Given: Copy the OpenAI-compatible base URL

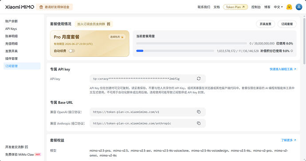Looking at the screenshot, I should click(199, 112).
